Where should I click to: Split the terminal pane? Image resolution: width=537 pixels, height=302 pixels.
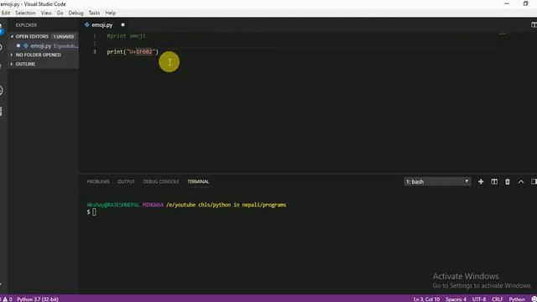tap(494, 182)
